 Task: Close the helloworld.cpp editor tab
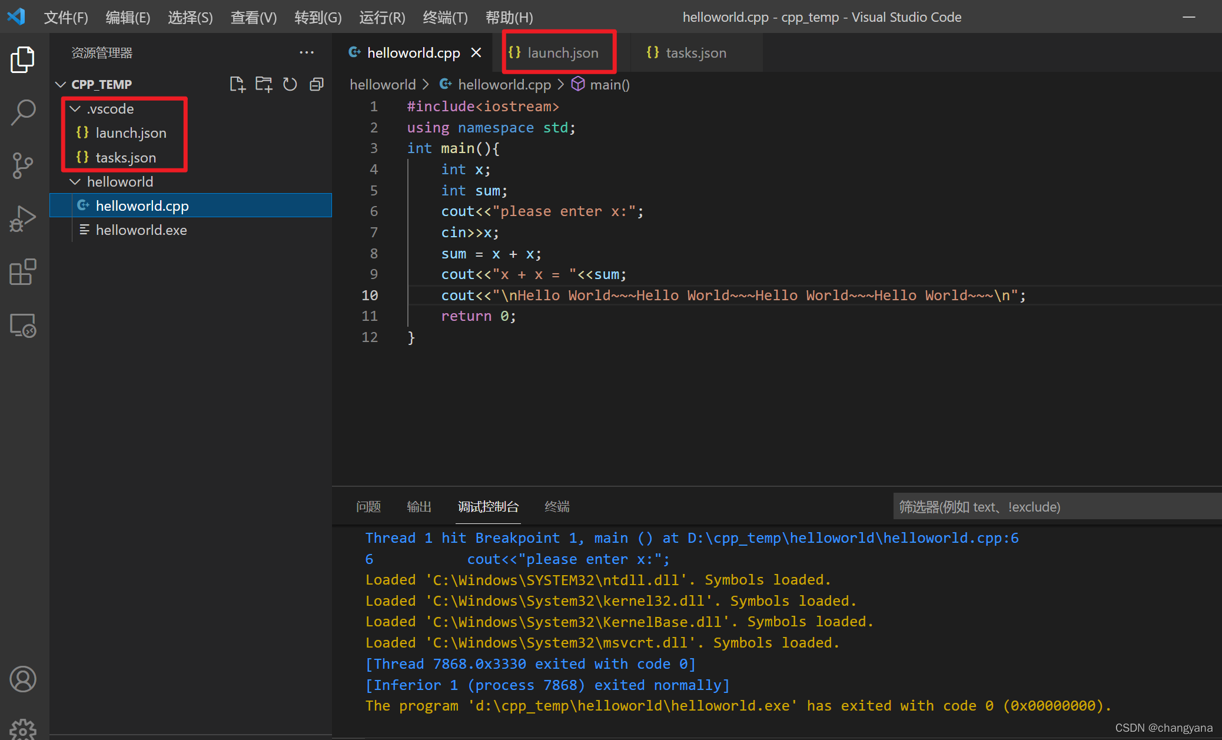476,53
